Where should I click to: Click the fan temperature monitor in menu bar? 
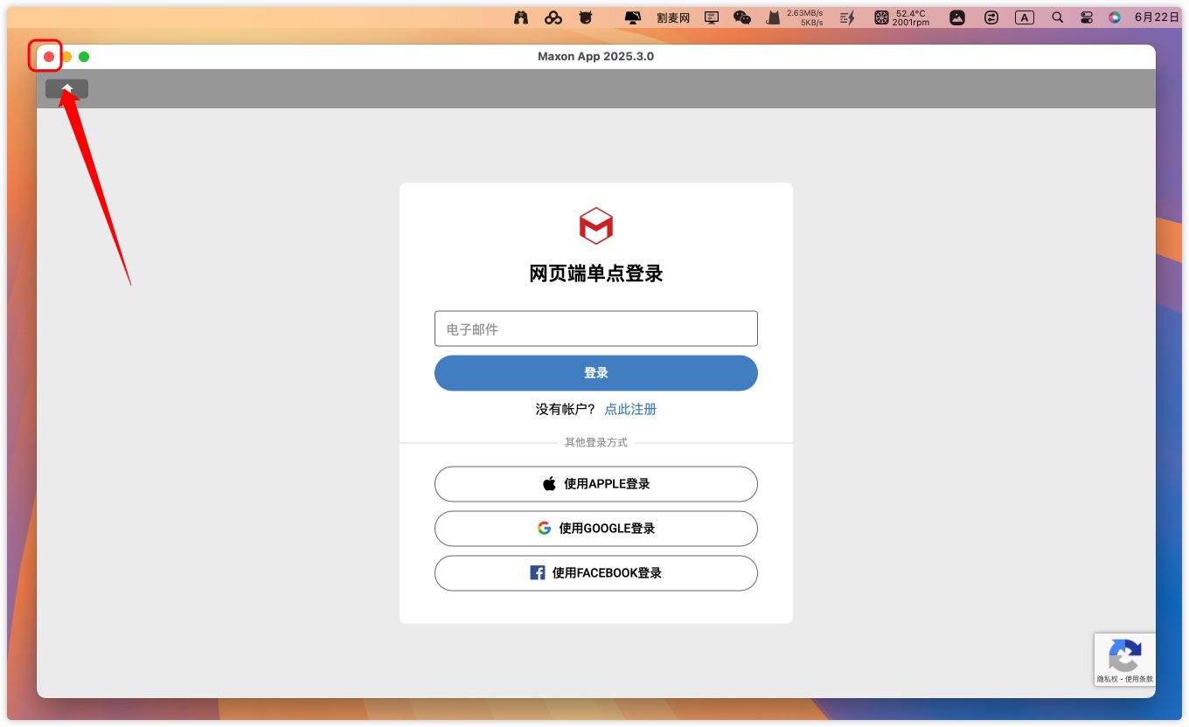(902, 17)
